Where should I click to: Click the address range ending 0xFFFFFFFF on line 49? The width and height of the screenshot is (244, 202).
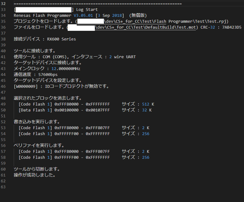click(x=98, y=104)
